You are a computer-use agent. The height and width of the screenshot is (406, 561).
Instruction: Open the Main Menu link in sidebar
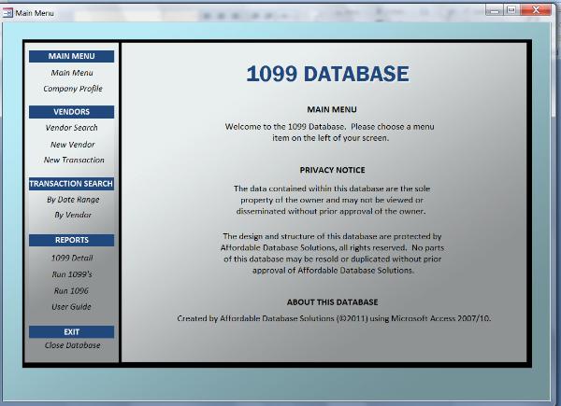coord(72,73)
